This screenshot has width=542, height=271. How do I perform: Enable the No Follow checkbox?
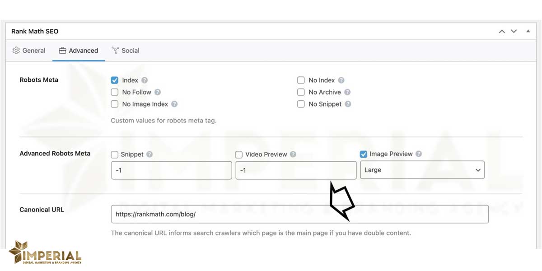[115, 92]
